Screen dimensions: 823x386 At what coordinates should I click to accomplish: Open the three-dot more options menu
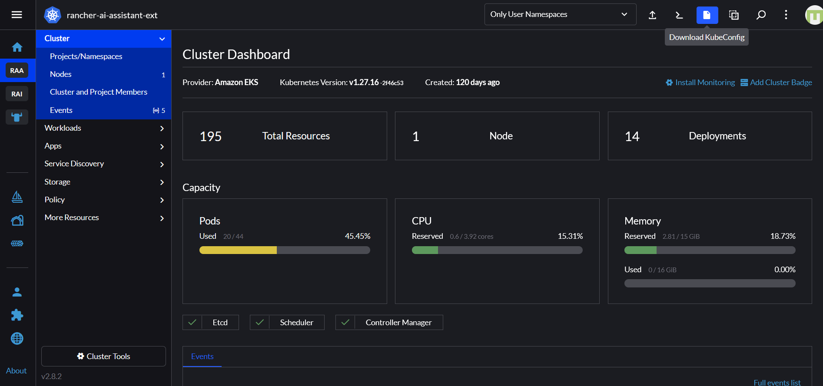[x=786, y=15]
